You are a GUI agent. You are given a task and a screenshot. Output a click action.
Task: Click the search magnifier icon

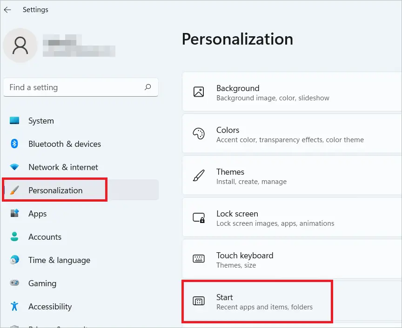pos(147,87)
